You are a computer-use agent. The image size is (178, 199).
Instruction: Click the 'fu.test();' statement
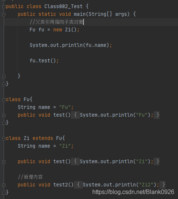44,61
